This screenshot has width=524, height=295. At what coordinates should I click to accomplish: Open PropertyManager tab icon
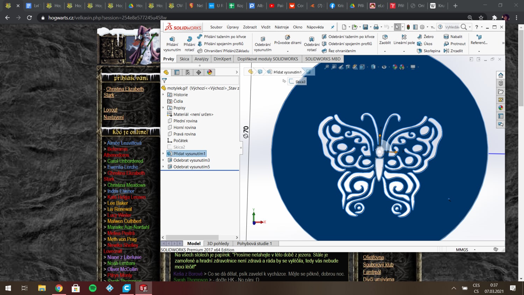177,72
